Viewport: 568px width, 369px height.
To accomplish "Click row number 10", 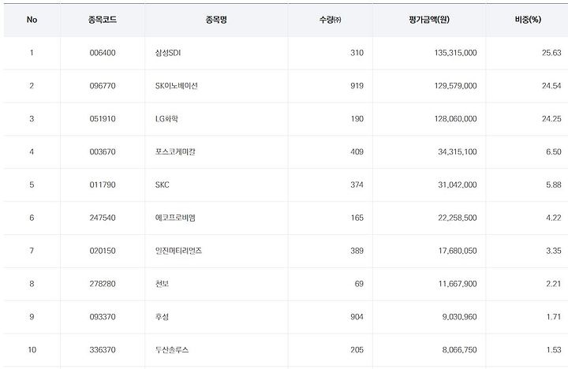I will (32, 350).
